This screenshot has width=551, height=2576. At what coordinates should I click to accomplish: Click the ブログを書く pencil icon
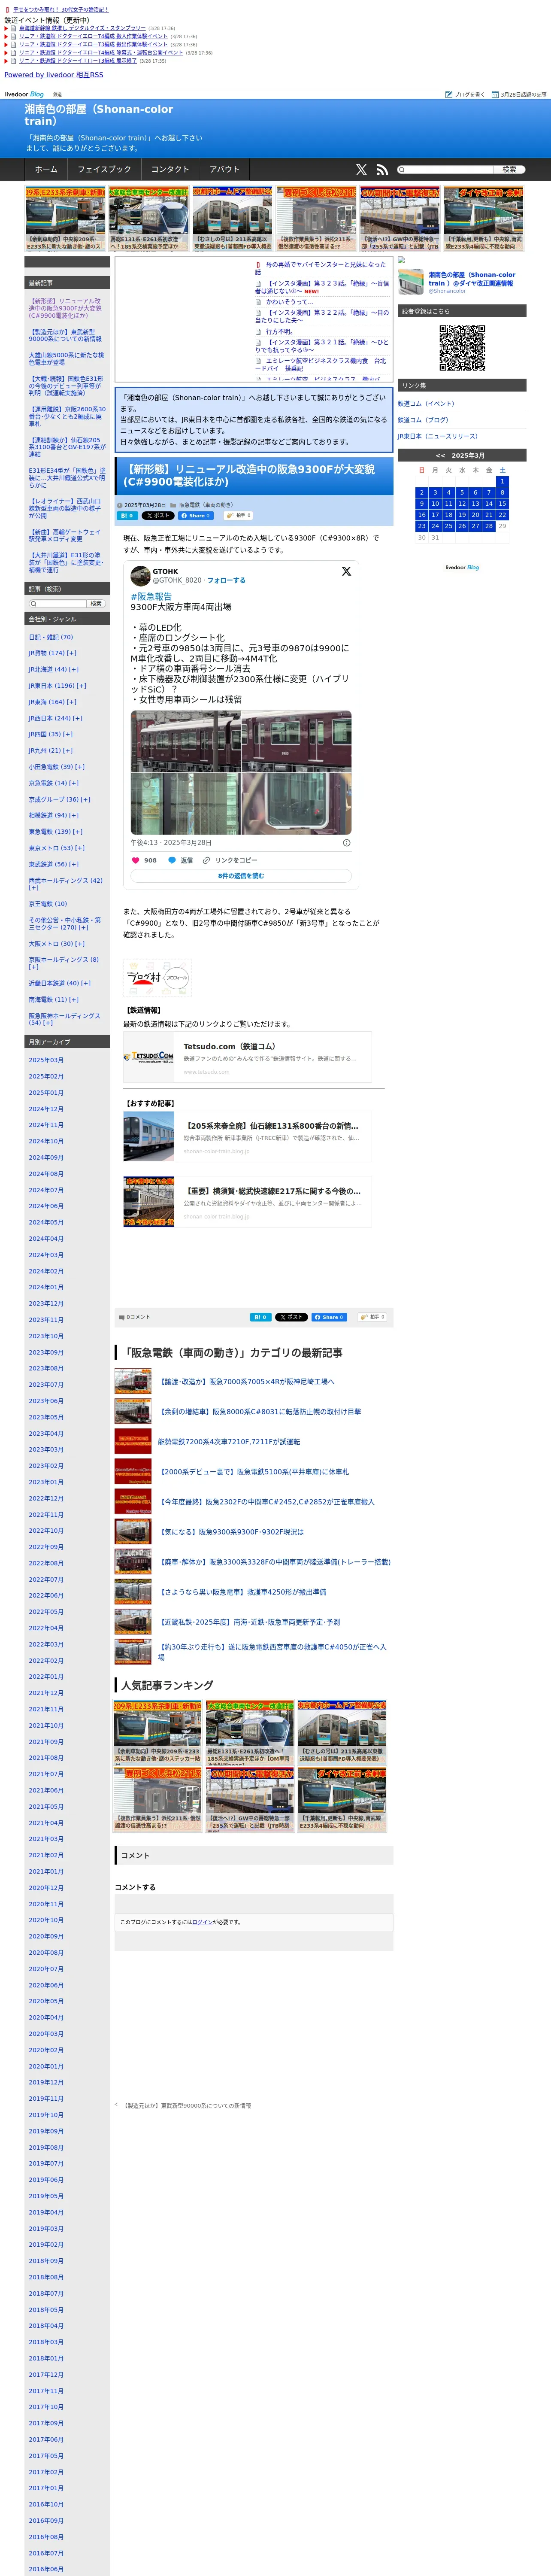click(x=449, y=94)
